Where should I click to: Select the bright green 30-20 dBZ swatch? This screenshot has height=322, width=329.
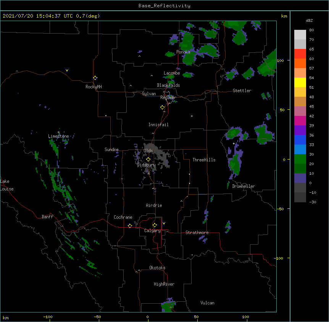pyautogui.click(x=300, y=159)
